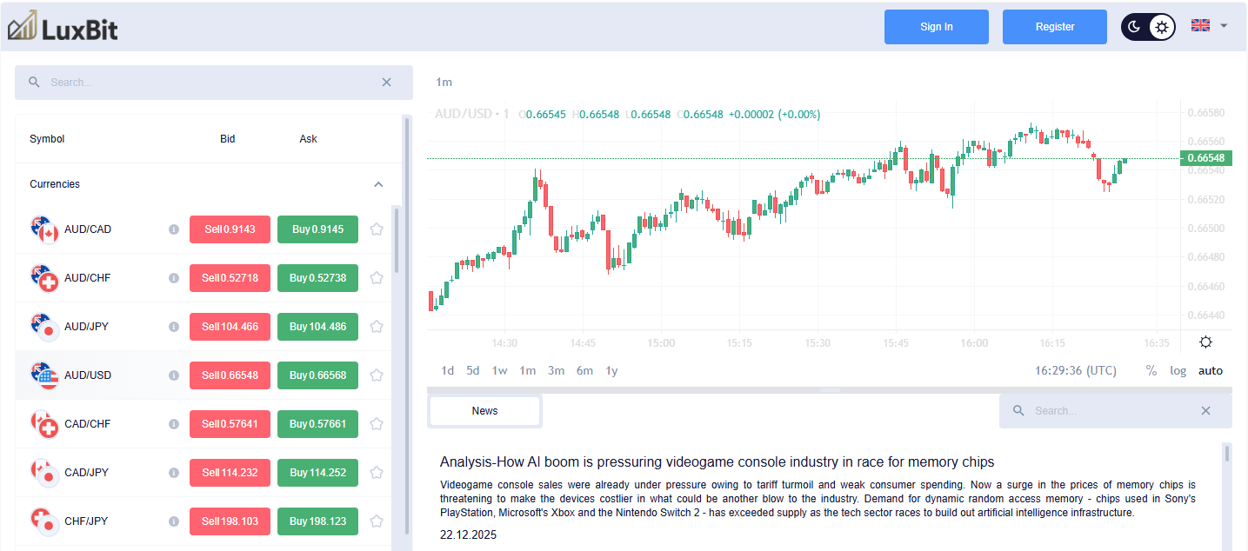The width and height of the screenshot is (1248, 551).
Task: Select the percentage scale icon on the chart
Action: click(x=1151, y=370)
